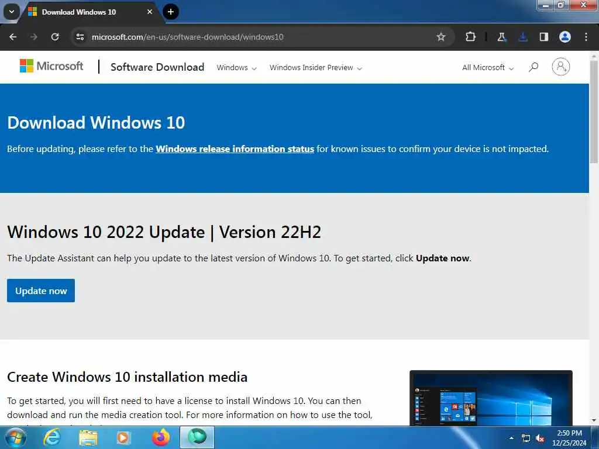Click the muted volume tray icon
Image resolution: width=599 pixels, height=449 pixels.
540,438
